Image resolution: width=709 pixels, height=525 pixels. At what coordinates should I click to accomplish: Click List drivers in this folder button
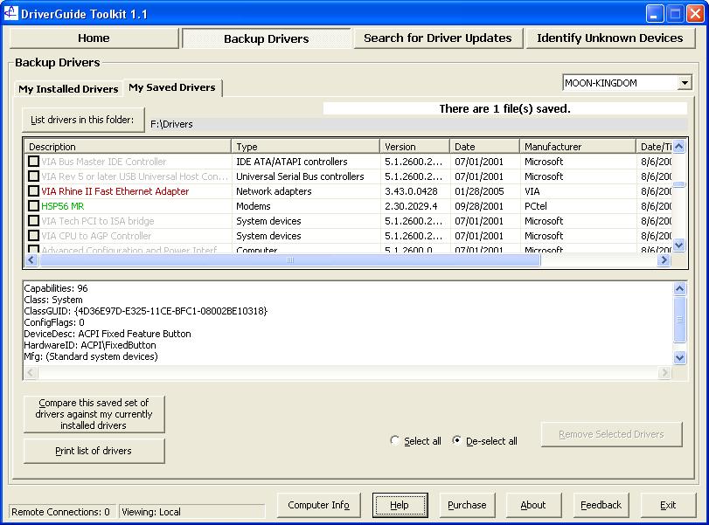click(83, 120)
